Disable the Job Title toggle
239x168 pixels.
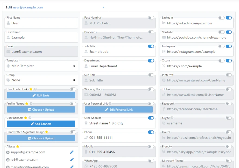tap(151, 46)
